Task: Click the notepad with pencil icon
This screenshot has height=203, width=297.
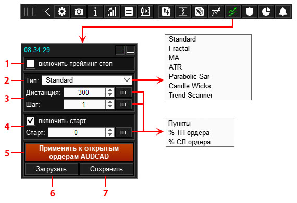Action: pyautogui.click(x=200, y=11)
